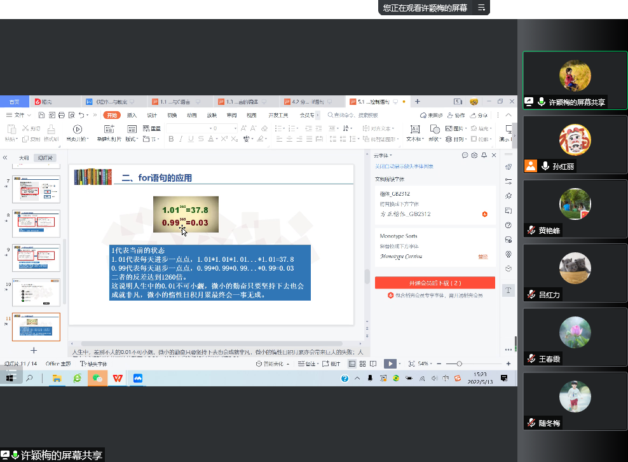Screen dimensions: 628x462
Task: Click the slideshow play button in status bar
Action: (390, 363)
